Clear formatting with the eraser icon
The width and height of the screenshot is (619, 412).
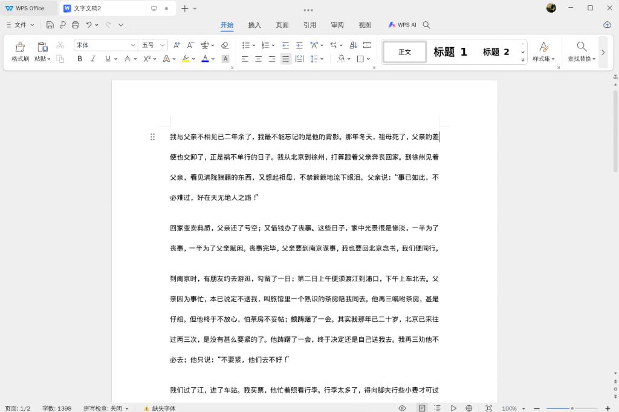point(225,45)
